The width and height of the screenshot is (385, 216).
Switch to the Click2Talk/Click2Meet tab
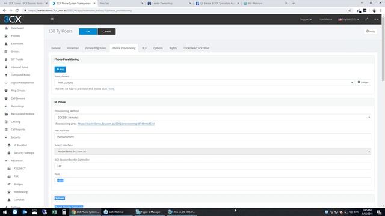[x=197, y=48]
